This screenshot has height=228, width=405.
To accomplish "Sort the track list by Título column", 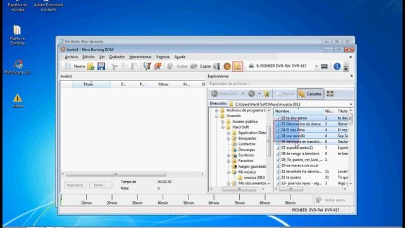I will pyautogui.click(x=91, y=84).
